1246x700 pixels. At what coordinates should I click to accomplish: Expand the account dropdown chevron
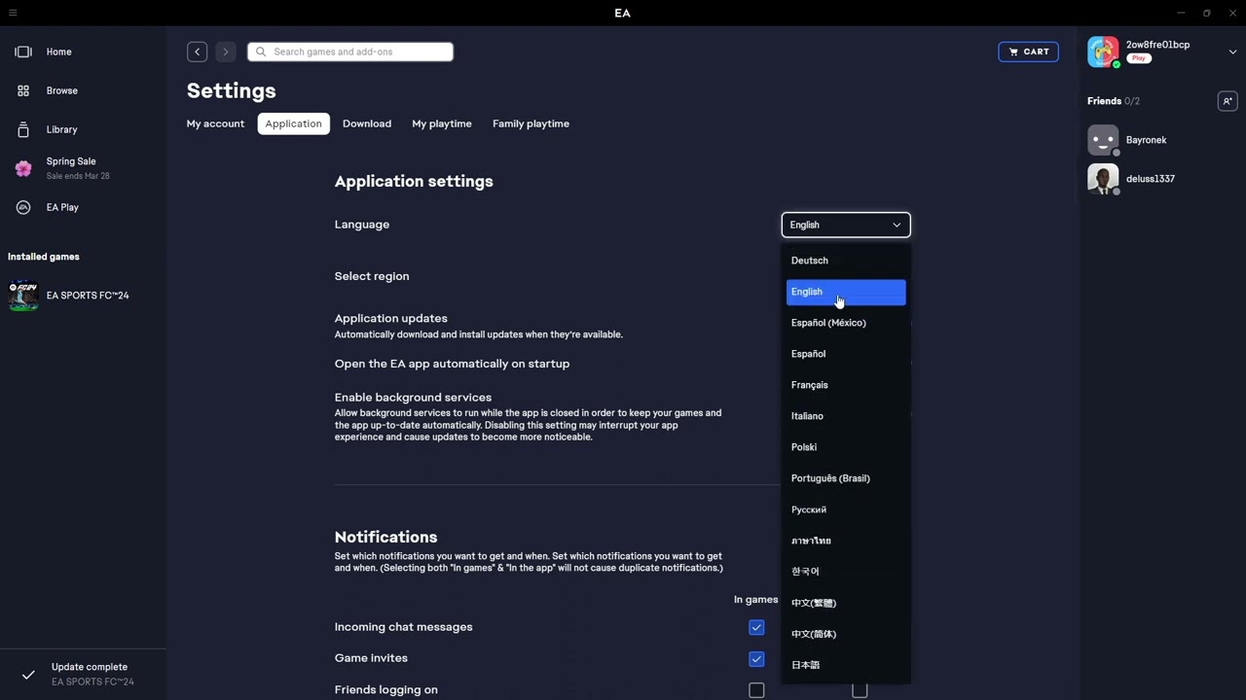point(1233,52)
